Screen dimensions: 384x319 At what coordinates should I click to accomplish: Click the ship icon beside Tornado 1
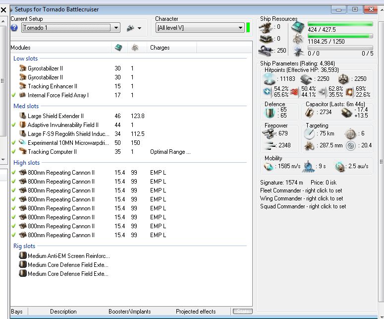[130, 28]
